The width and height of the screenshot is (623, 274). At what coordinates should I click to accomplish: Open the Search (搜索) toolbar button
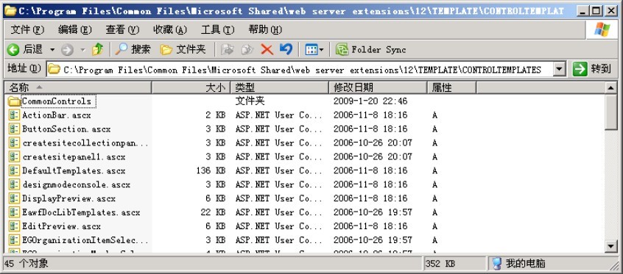(133, 49)
